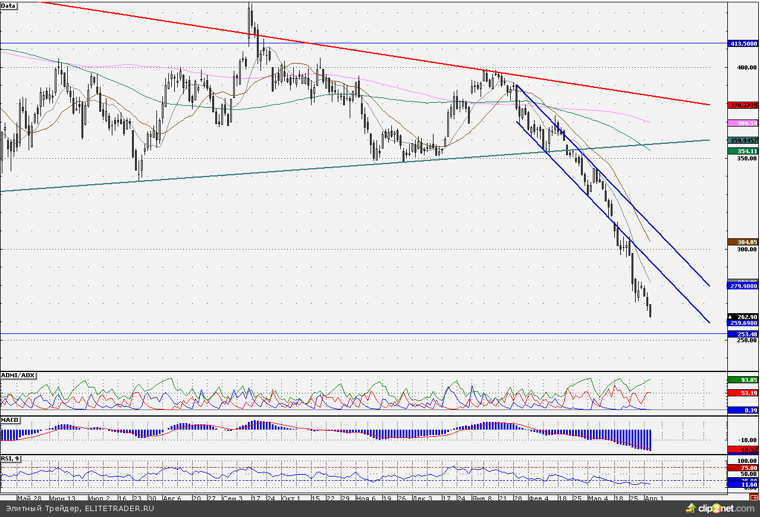This screenshot has width=760, height=517.
Task: Click the green 93.05 ADX value tag
Action: click(x=743, y=379)
